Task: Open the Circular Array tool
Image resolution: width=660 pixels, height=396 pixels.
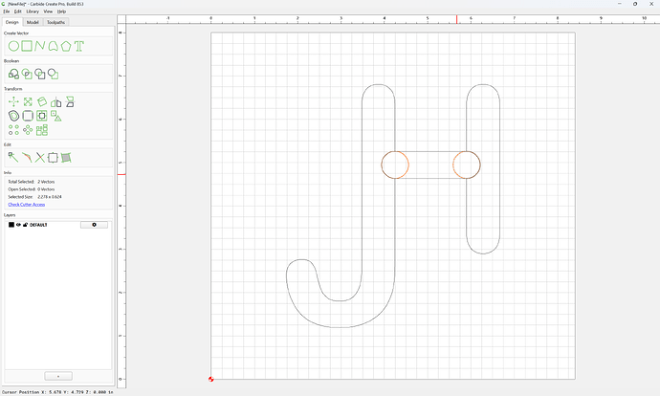Action: pos(28,130)
